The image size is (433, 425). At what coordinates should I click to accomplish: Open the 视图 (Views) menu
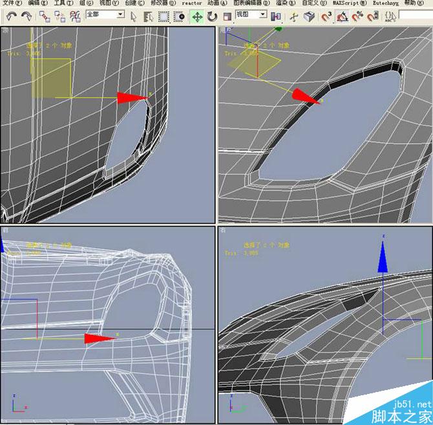109,3
